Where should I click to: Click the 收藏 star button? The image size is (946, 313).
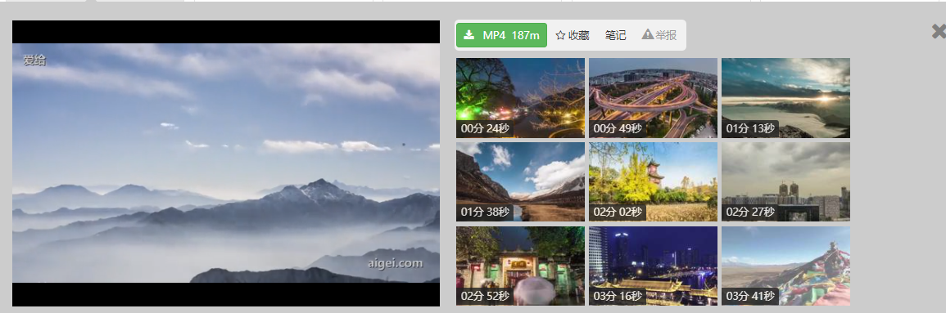pyautogui.click(x=572, y=35)
